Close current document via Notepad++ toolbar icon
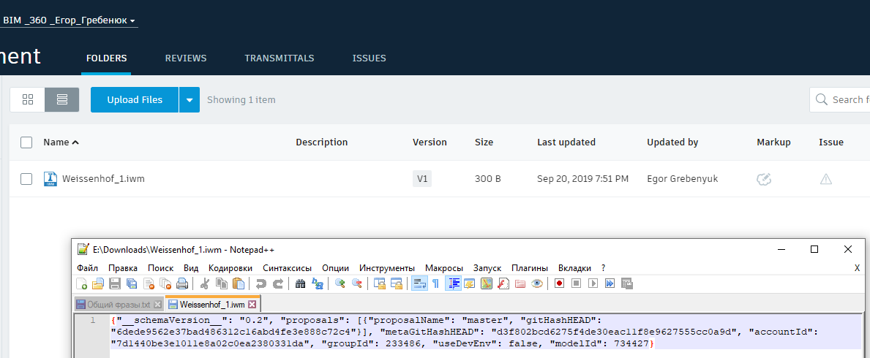Image resolution: width=870 pixels, height=358 pixels. pyautogui.click(x=149, y=283)
